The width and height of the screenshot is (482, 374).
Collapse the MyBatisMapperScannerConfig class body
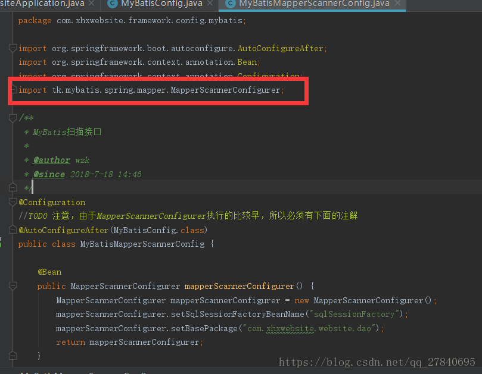[13, 244]
